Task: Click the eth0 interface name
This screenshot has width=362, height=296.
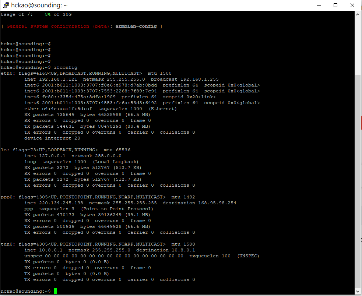Action: (7, 73)
